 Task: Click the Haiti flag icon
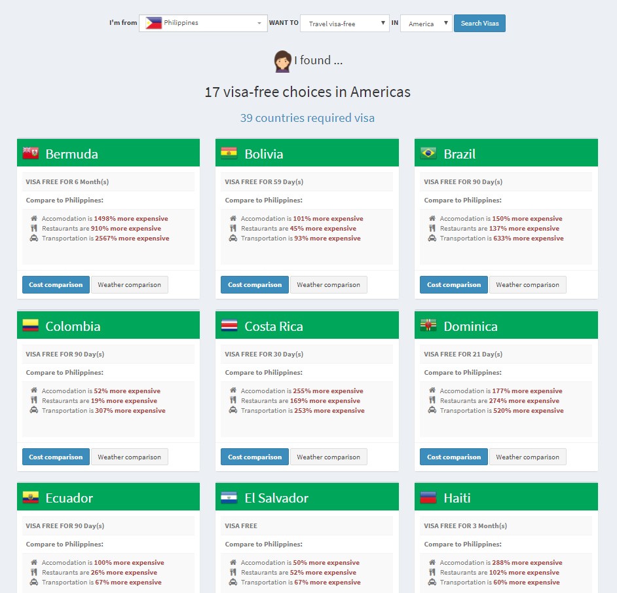428,497
